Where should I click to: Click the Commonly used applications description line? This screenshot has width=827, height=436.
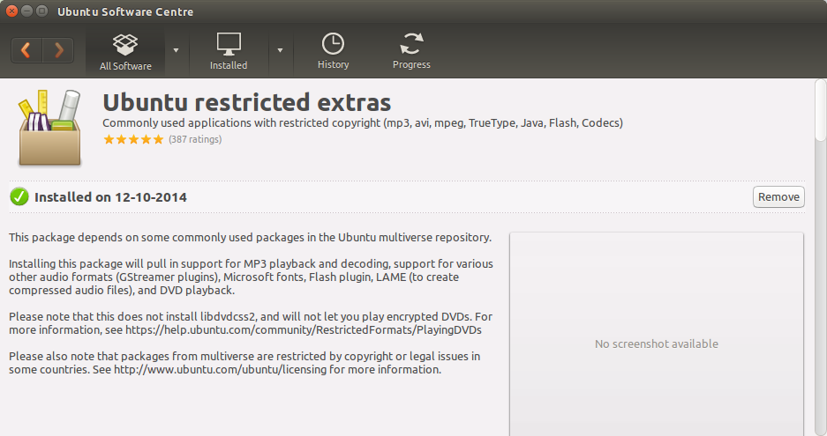click(x=363, y=123)
